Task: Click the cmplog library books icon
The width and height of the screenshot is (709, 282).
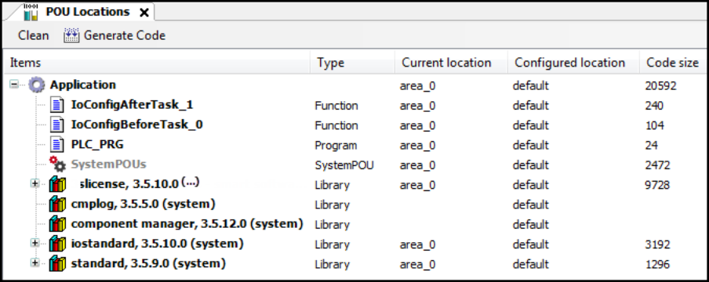Action: coord(57,204)
